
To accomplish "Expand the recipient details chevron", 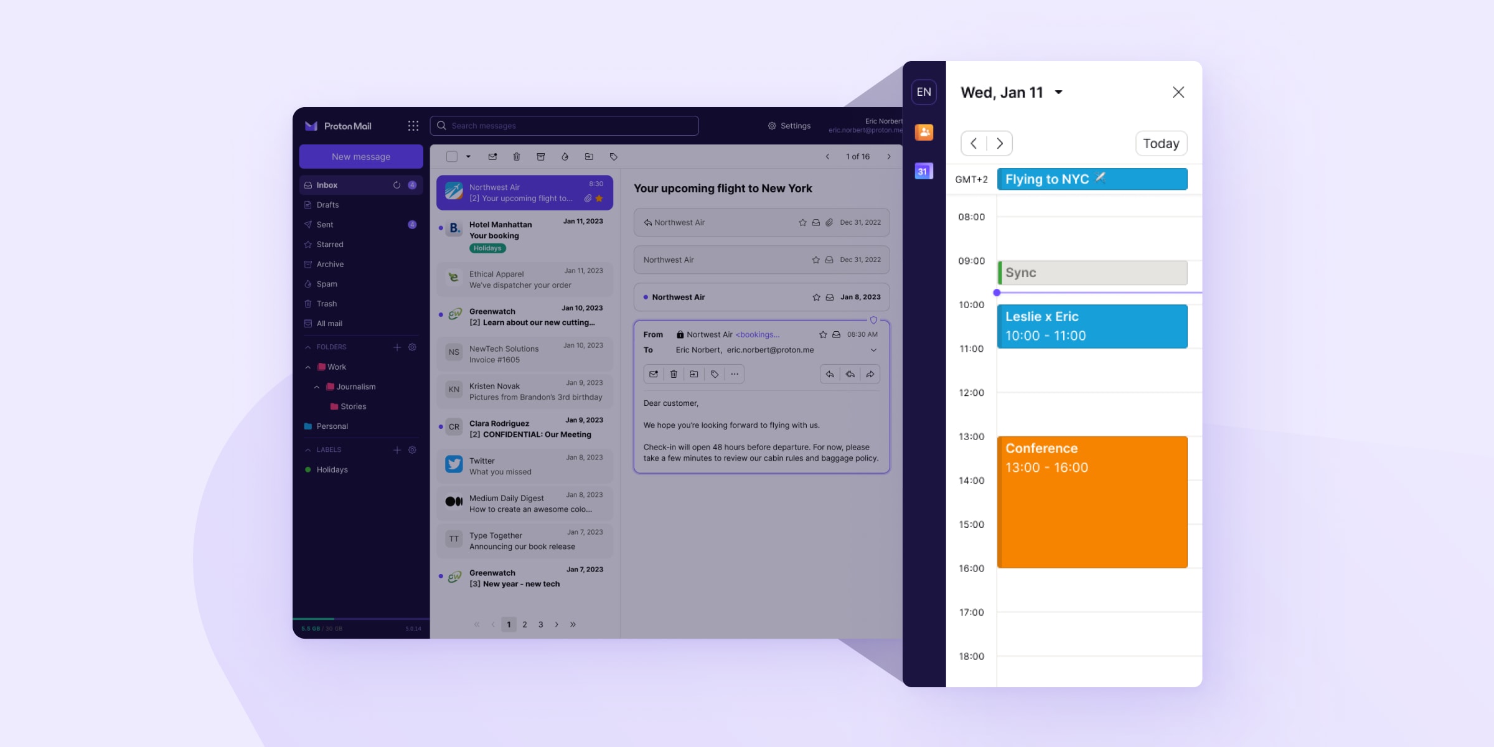I will coord(873,350).
